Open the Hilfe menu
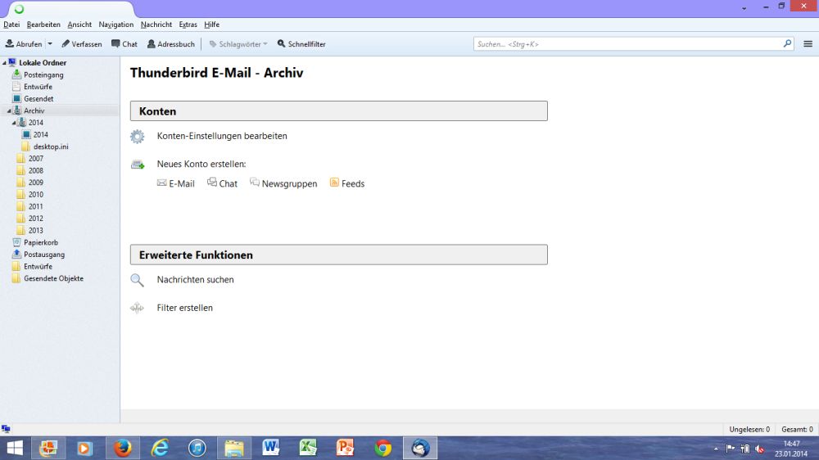This screenshot has width=819, height=460. 211,25
